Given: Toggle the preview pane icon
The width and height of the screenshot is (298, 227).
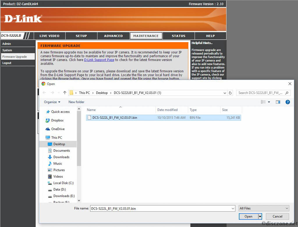Looking at the screenshot, I should point(278,102).
